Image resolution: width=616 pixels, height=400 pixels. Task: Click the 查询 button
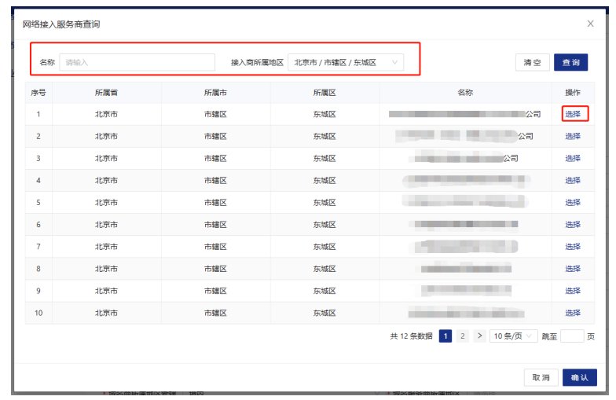coord(570,63)
